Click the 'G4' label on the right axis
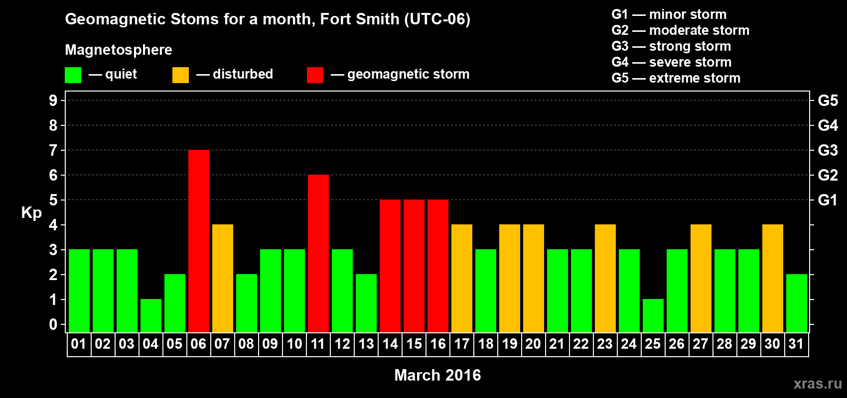The image size is (847, 398). tap(828, 125)
